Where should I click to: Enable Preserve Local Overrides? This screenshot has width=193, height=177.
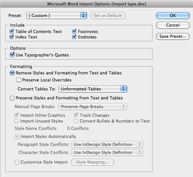tap(19, 80)
